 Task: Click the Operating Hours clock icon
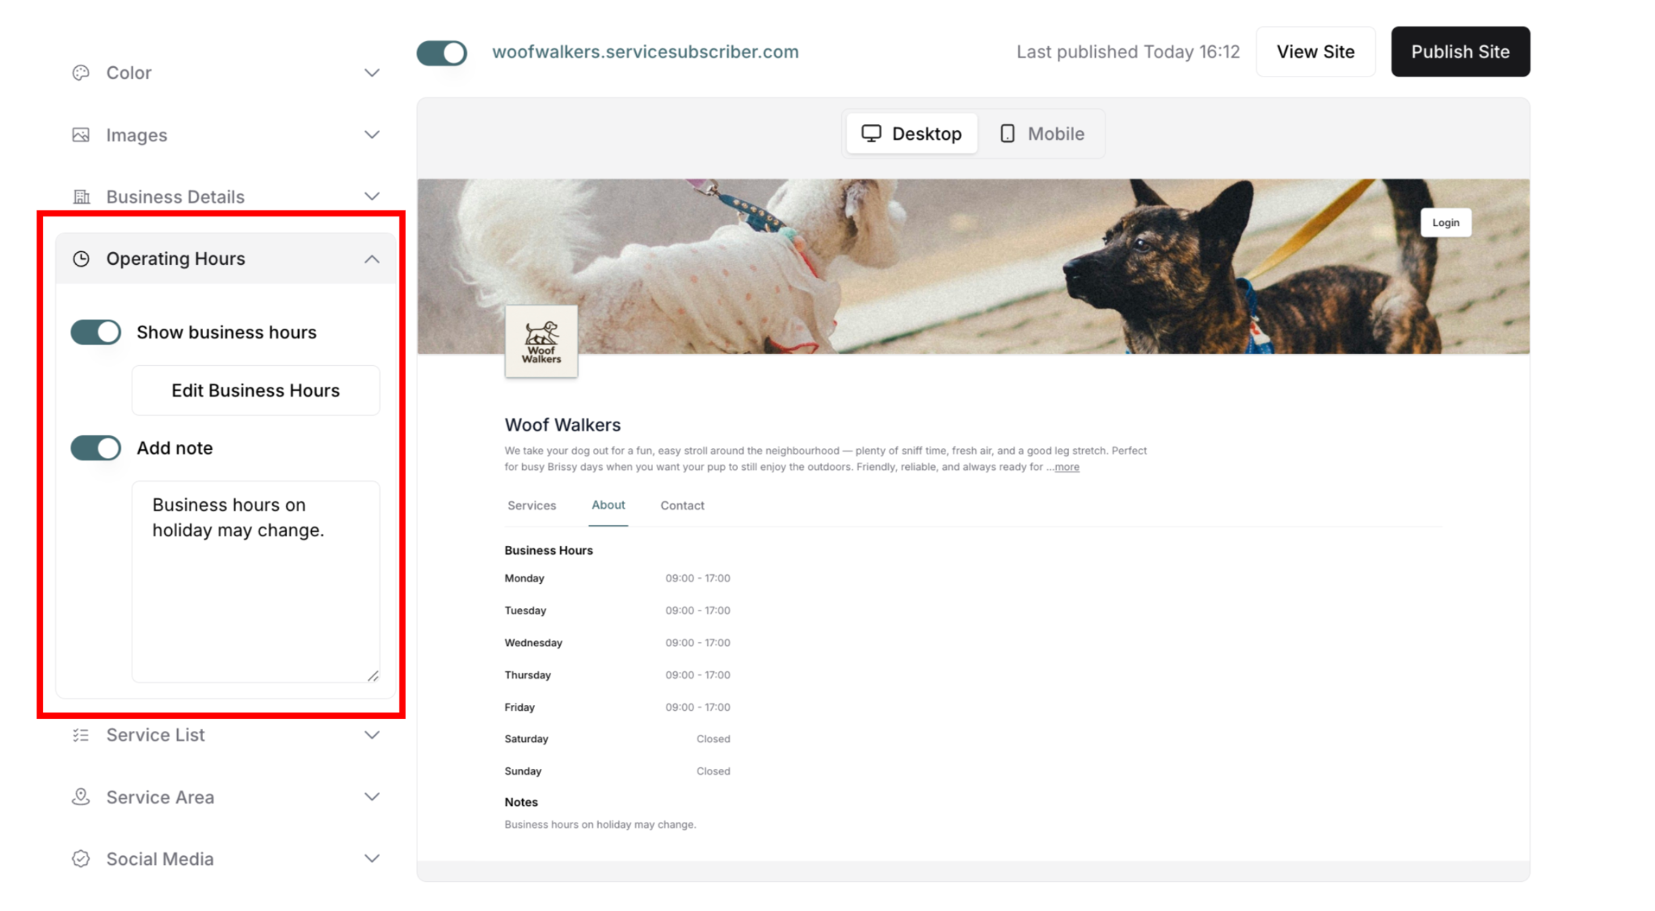(x=81, y=258)
